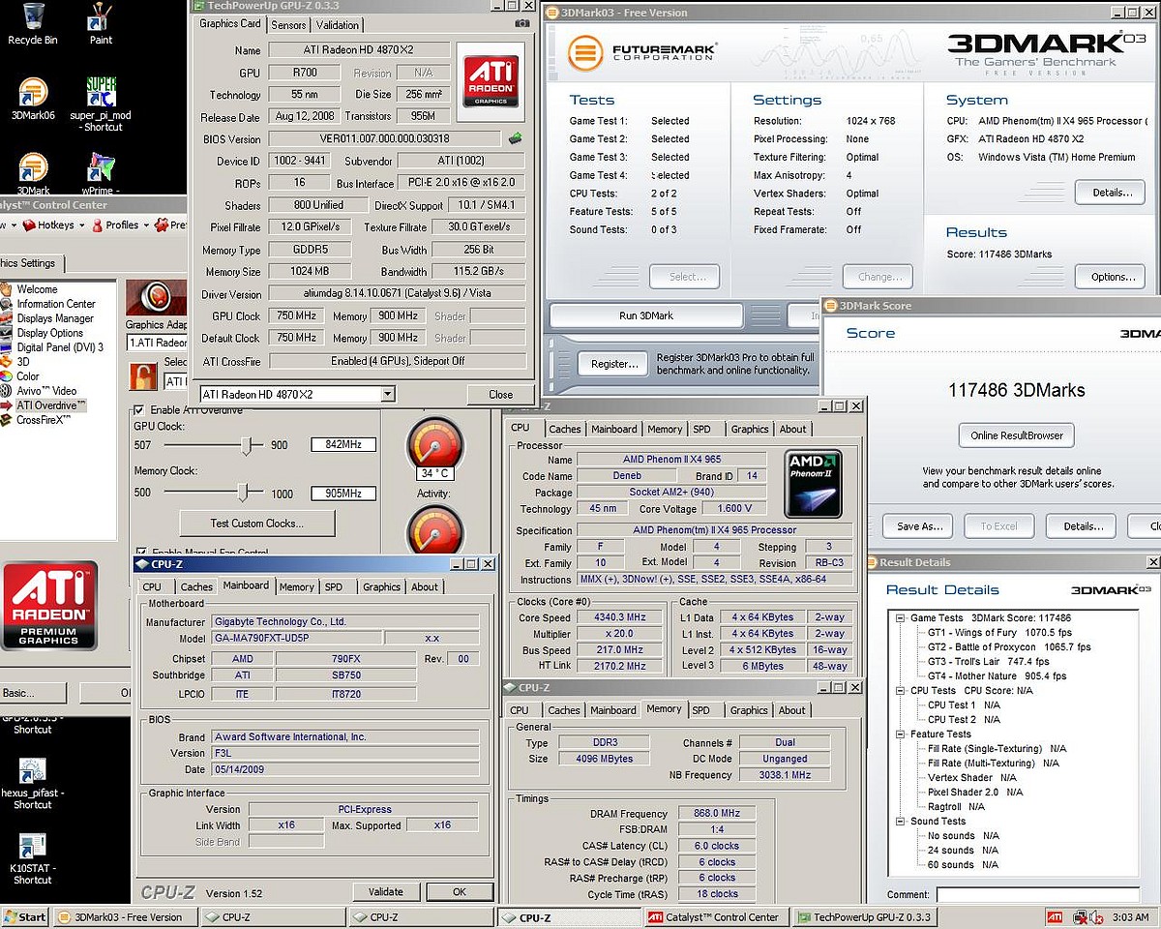Click the padlock icon in ATI Overdrive
The width and height of the screenshot is (1161, 929).
[143, 375]
